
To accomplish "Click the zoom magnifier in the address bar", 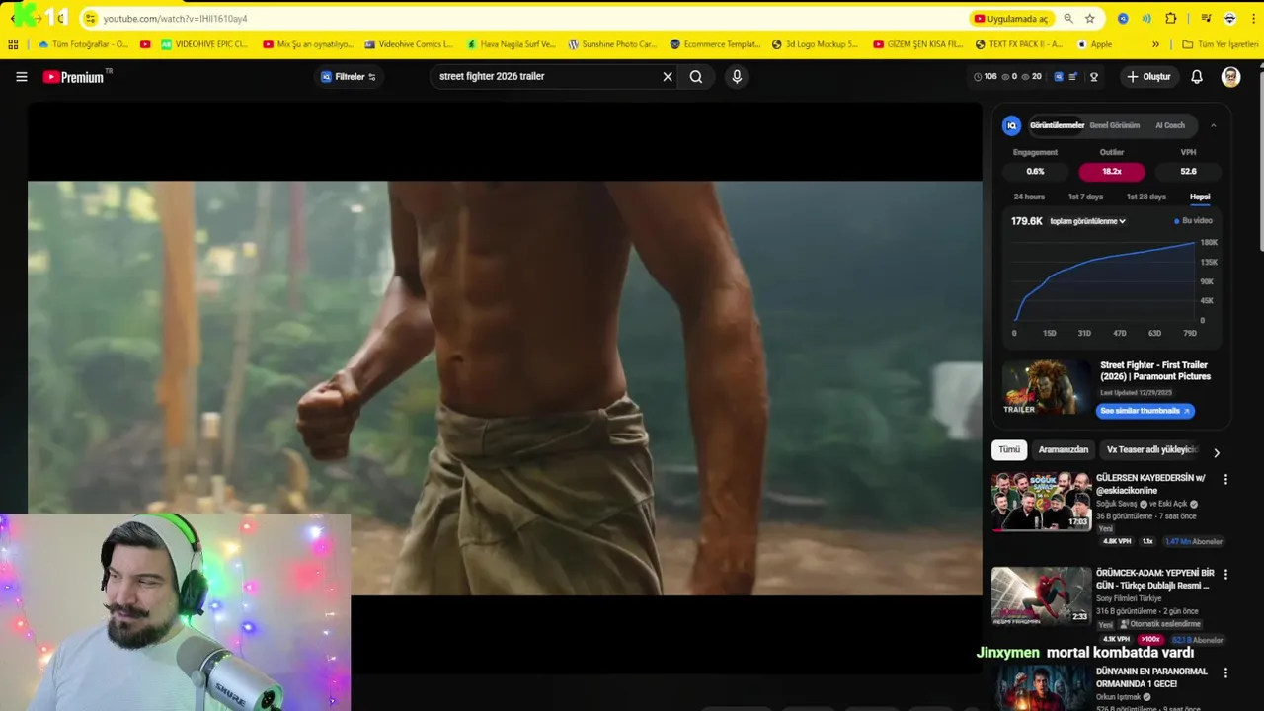I will pos(1068,18).
